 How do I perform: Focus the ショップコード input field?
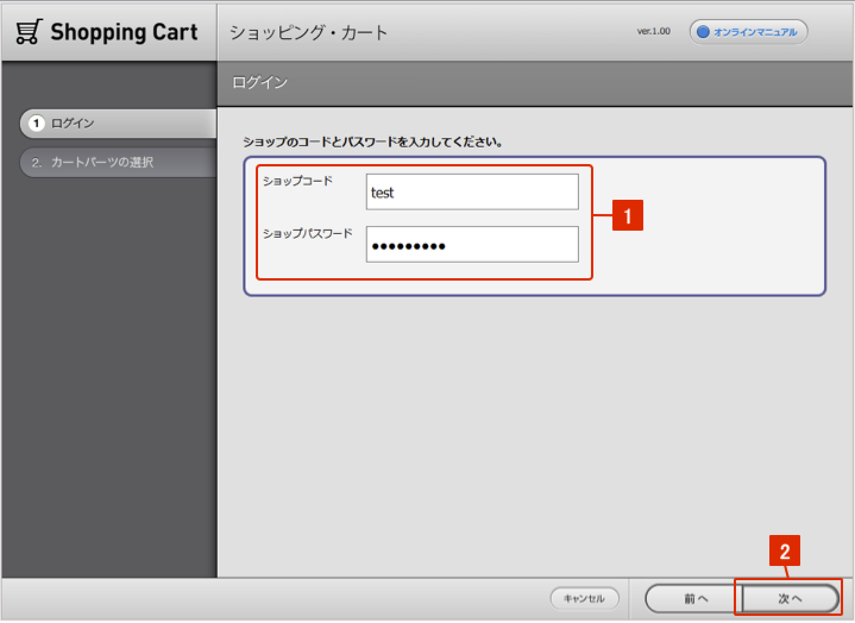(x=472, y=192)
